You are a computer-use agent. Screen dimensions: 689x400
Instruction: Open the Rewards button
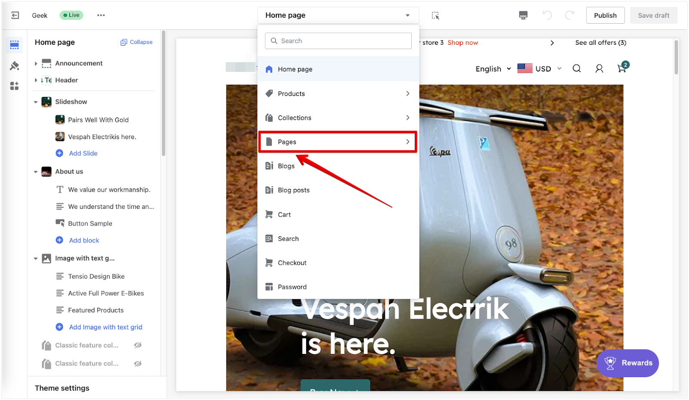pyautogui.click(x=627, y=363)
